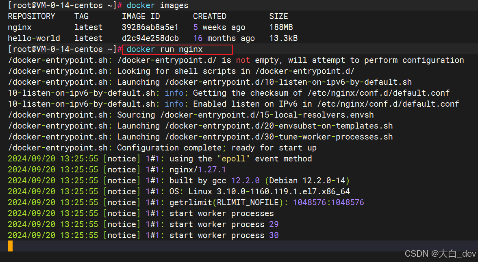Image resolution: width=478 pixels, height=262 pixels.
Task: Click 'start worker process 30' line
Action: (143, 236)
